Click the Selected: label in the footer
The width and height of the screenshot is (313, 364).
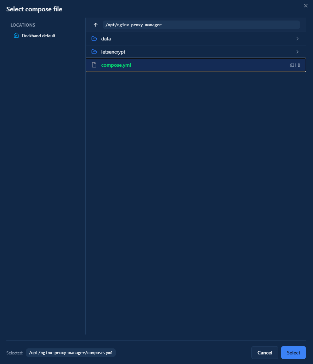(15, 353)
